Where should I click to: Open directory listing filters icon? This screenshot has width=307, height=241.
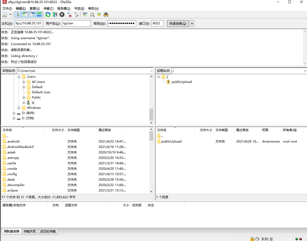[x=85, y=15]
